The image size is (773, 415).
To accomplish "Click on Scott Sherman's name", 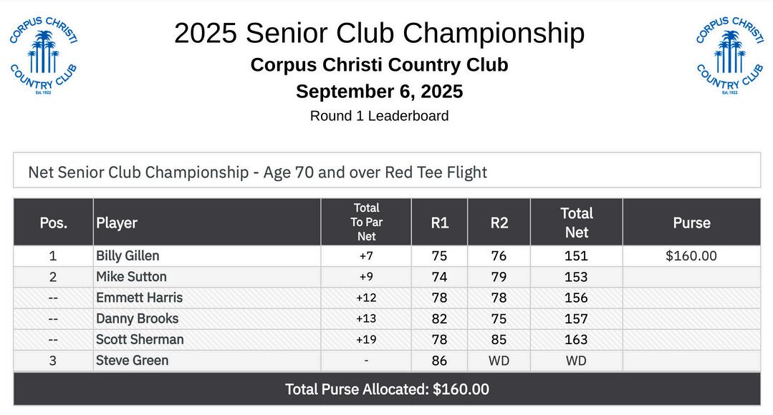I will 140,339.
